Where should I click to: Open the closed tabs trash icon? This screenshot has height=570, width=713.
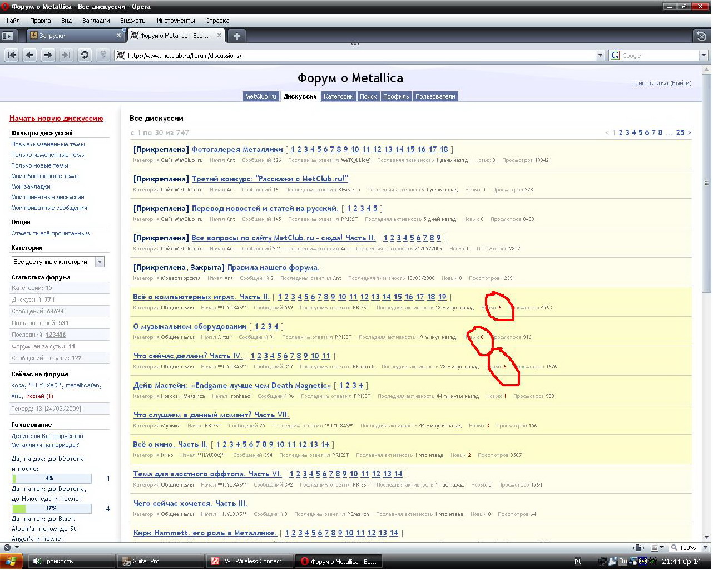701,36
